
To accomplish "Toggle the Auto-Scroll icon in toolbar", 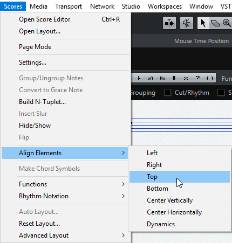I will 169,23.
